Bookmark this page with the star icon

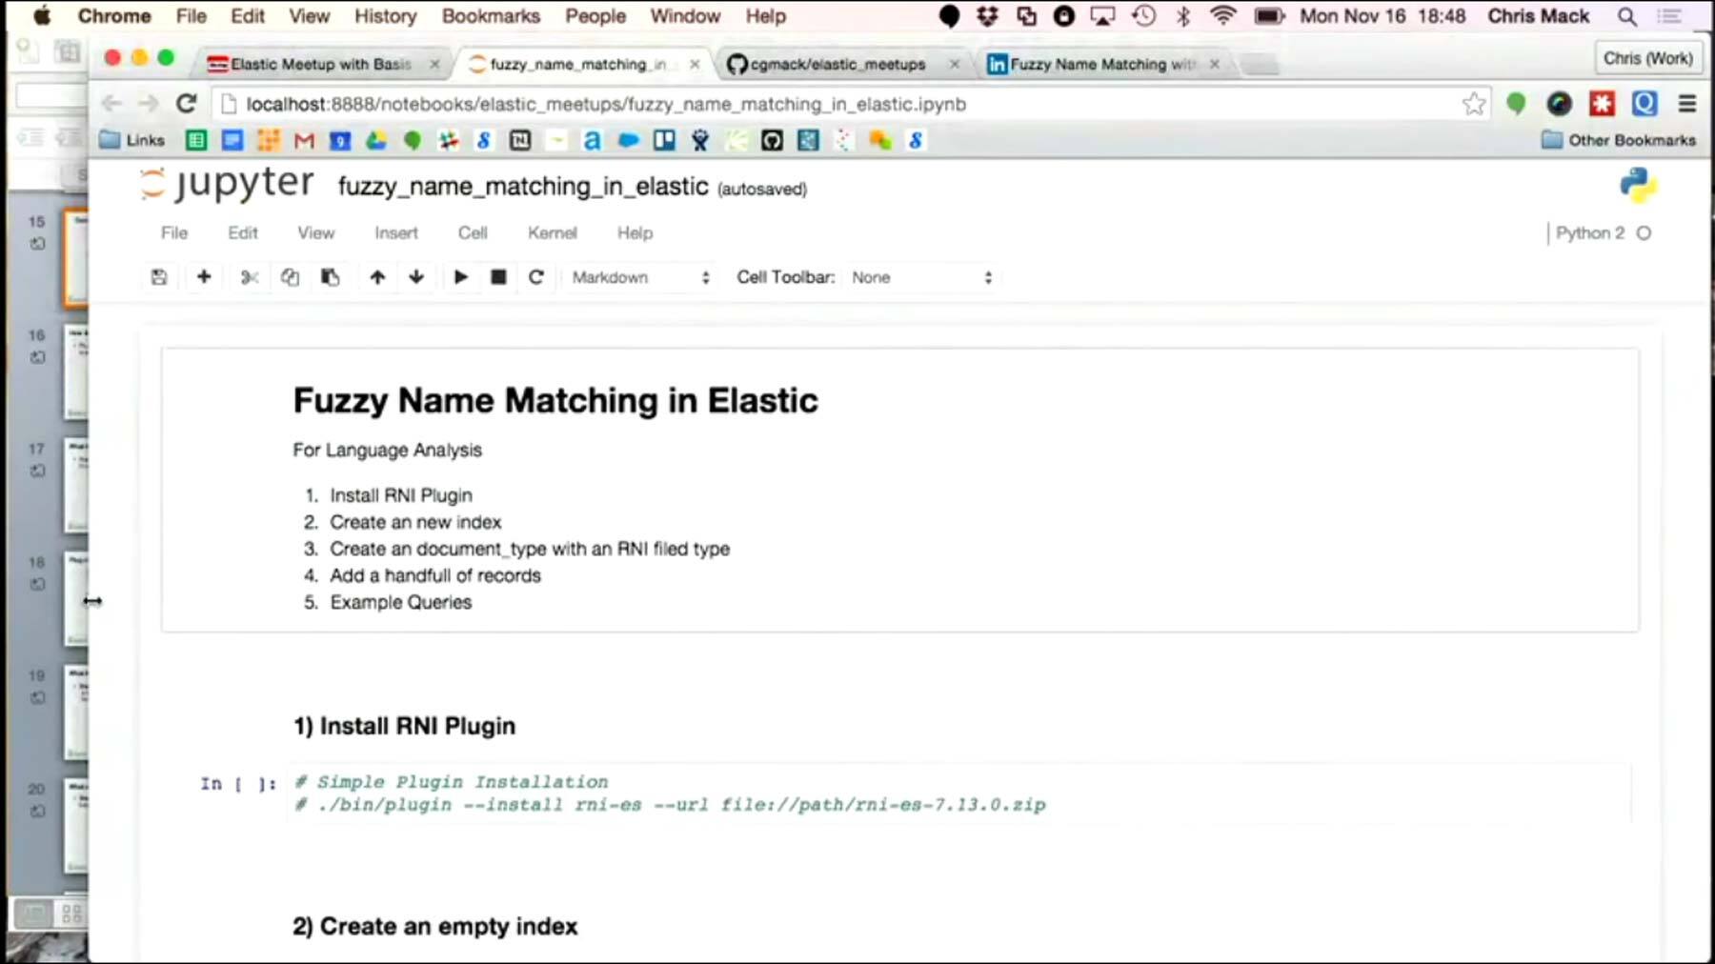pos(1474,104)
